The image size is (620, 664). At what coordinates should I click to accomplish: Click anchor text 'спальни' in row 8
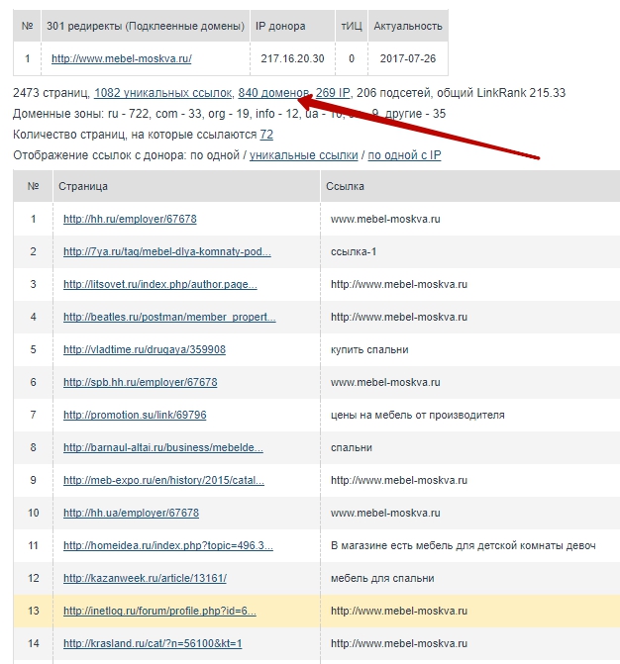pos(352,447)
